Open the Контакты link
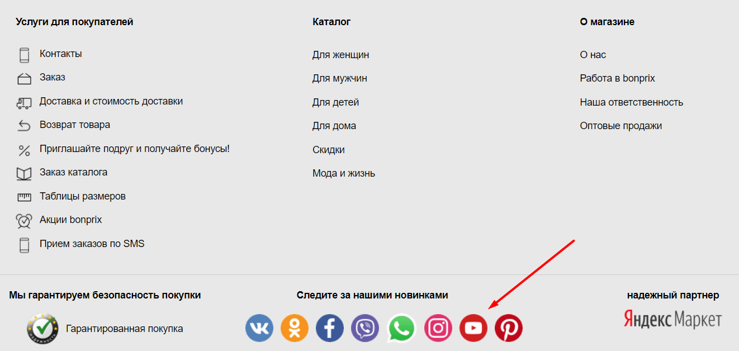 [x=61, y=54]
